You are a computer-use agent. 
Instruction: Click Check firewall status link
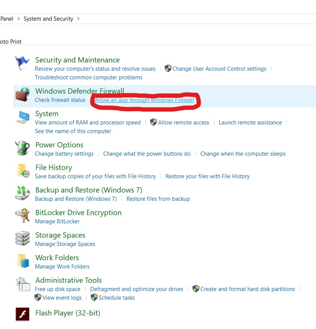pyautogui.click(x=60, y=100)
